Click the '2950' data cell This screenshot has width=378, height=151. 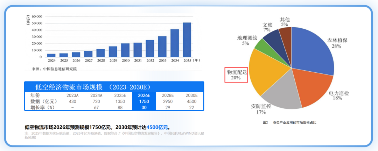(x=168, y=101)
